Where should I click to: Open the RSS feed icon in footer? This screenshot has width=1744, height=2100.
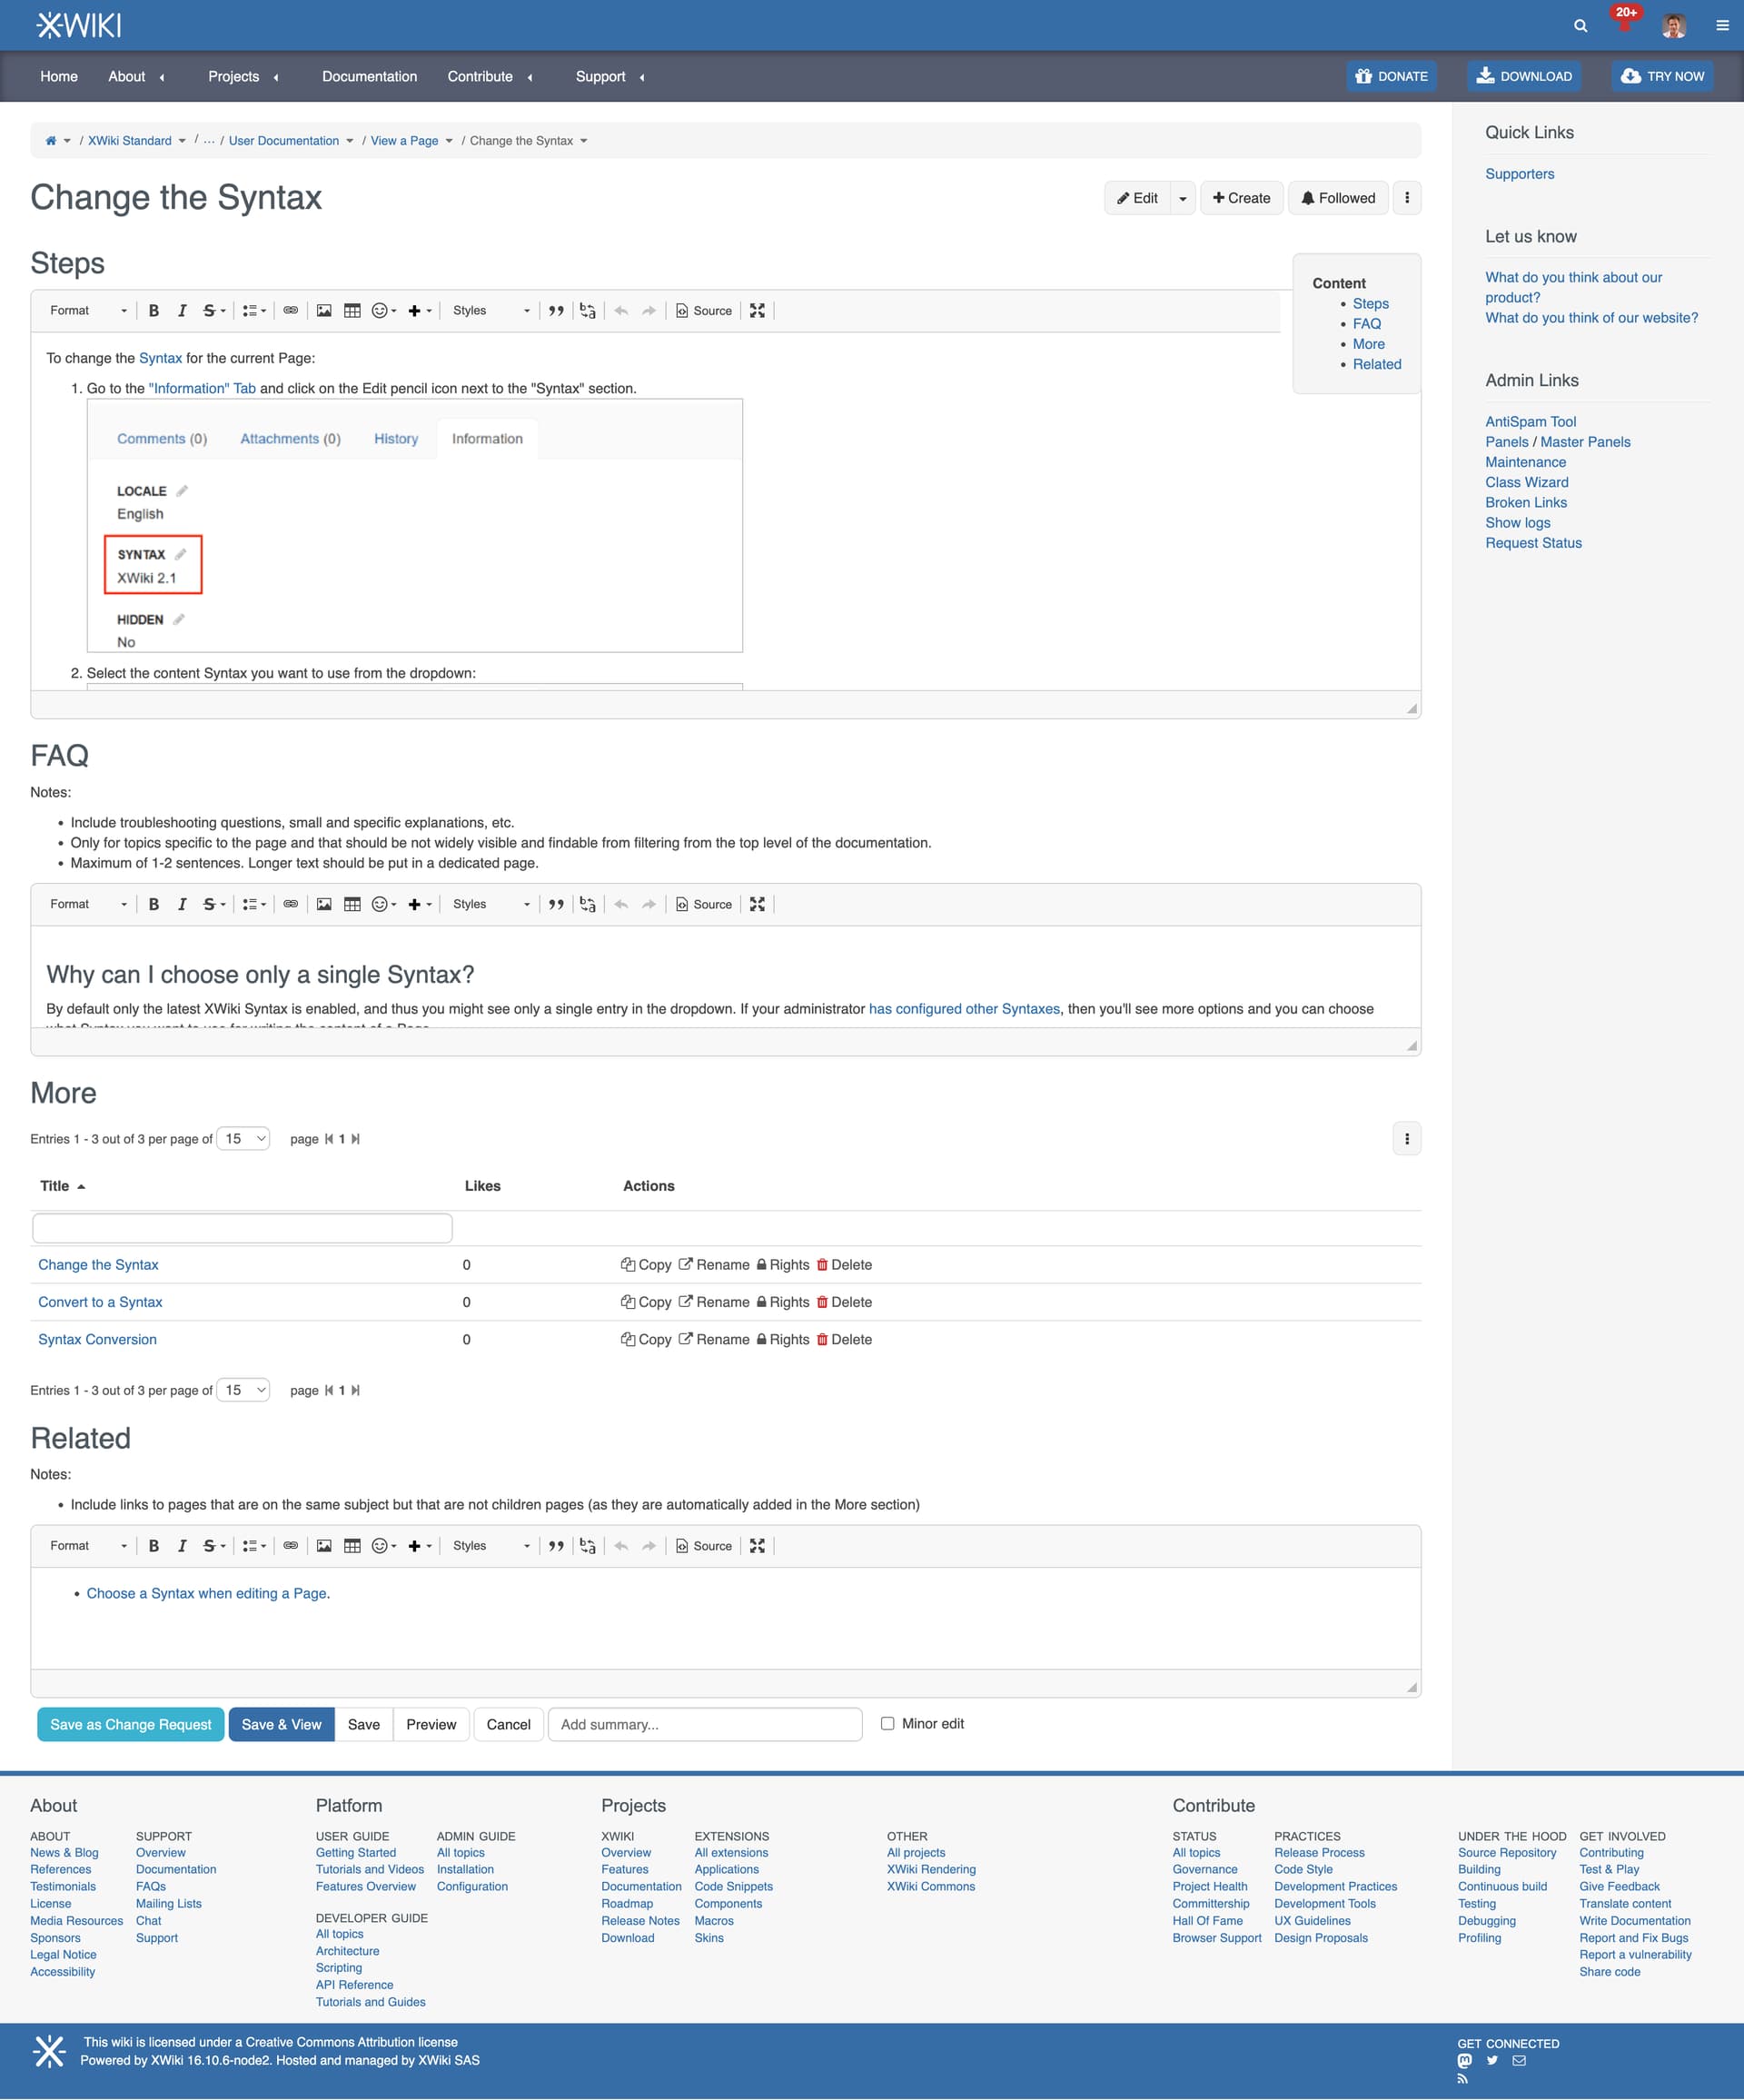pos(1463,2079)
